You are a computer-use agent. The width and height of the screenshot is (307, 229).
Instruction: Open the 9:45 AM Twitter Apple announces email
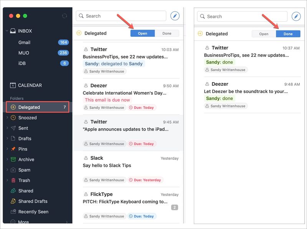[x=128, y=133]
